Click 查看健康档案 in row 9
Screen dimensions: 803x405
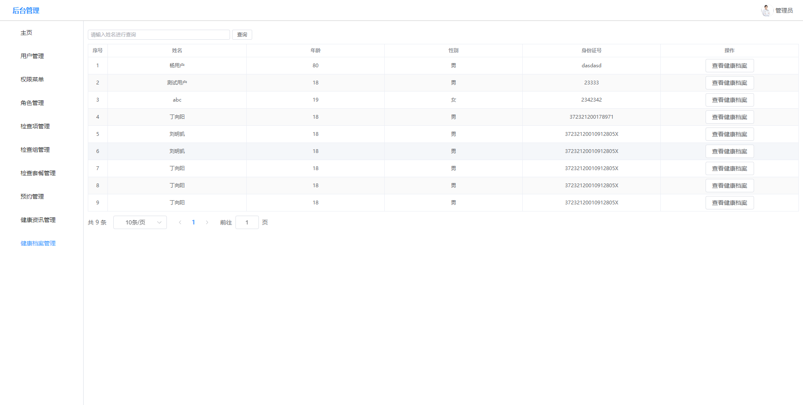(729, 203)
